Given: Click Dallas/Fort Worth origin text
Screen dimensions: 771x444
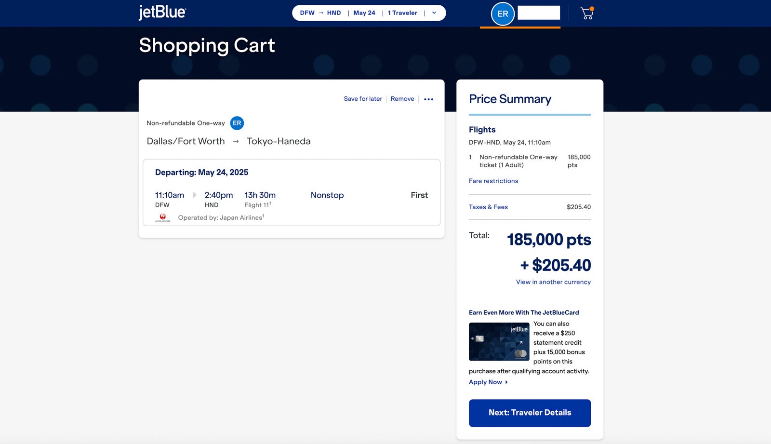Looking at the screenshot, I should 186,141.
